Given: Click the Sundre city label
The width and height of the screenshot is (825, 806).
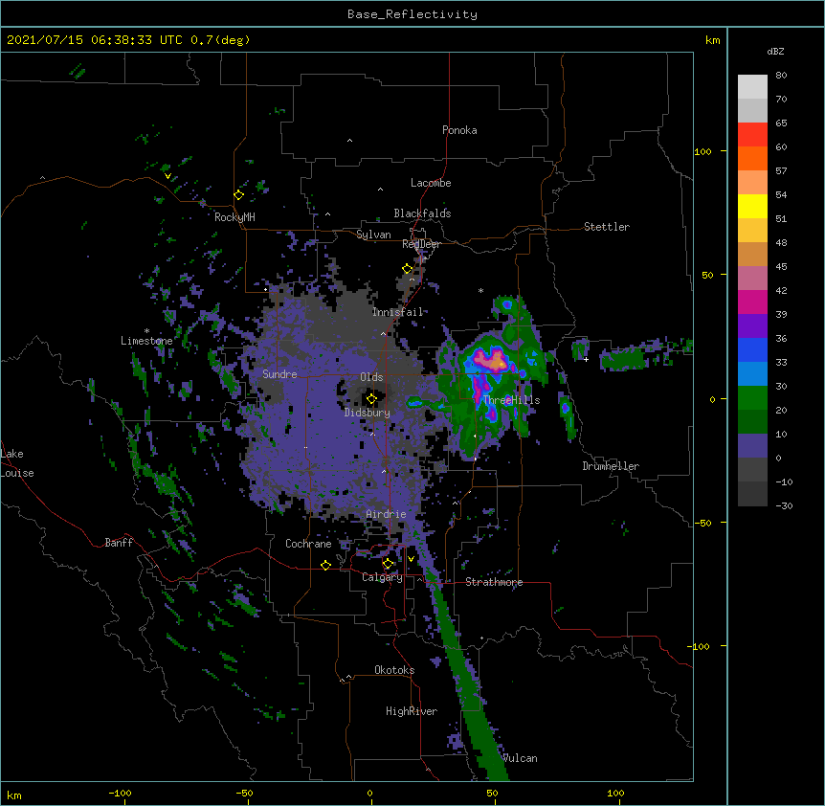Looking at the screenshot, I should coord(279,374).
